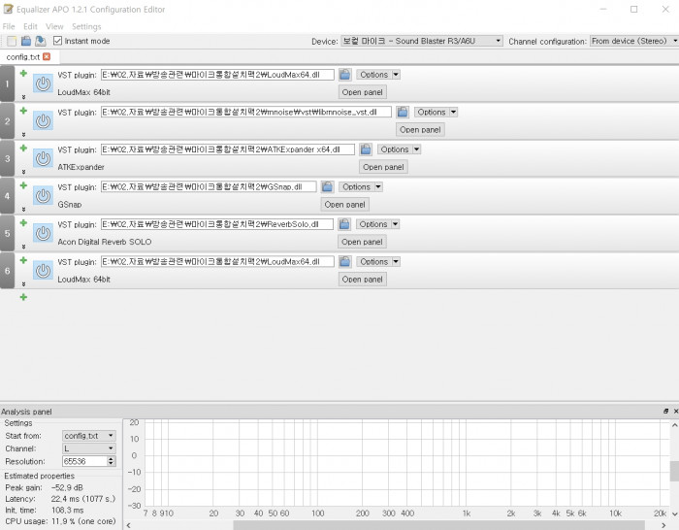Uncheck the Instant mode checkbox
Image resolution: width=679 pixels, height=530 pixels.
pyautogui.click(x=58, y=41)
